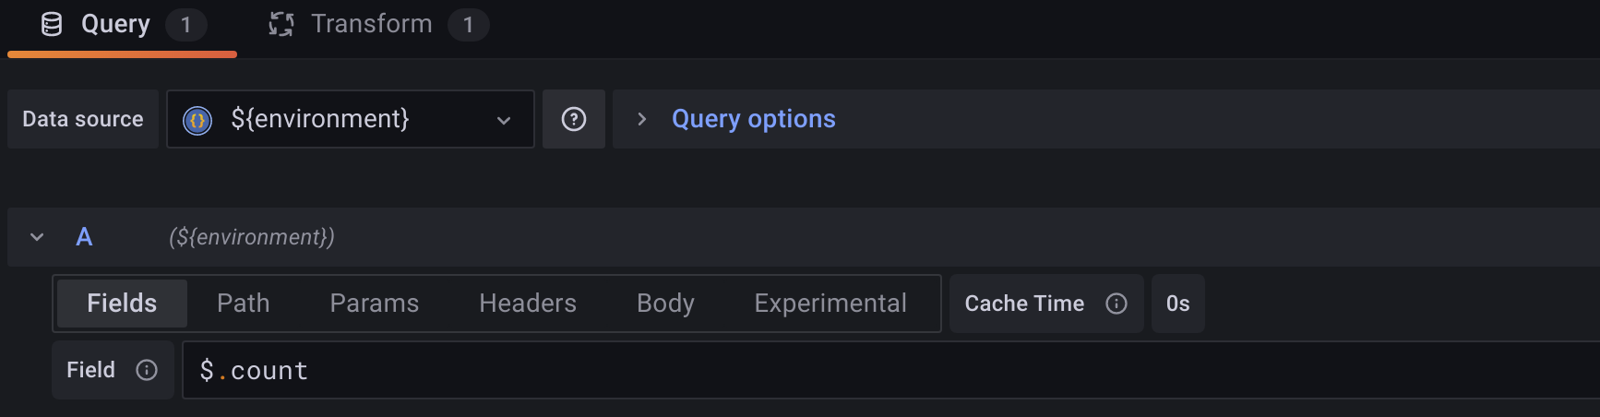1600x417 pixels.
Task: Switch to the Params option
Action: (375, 304)
